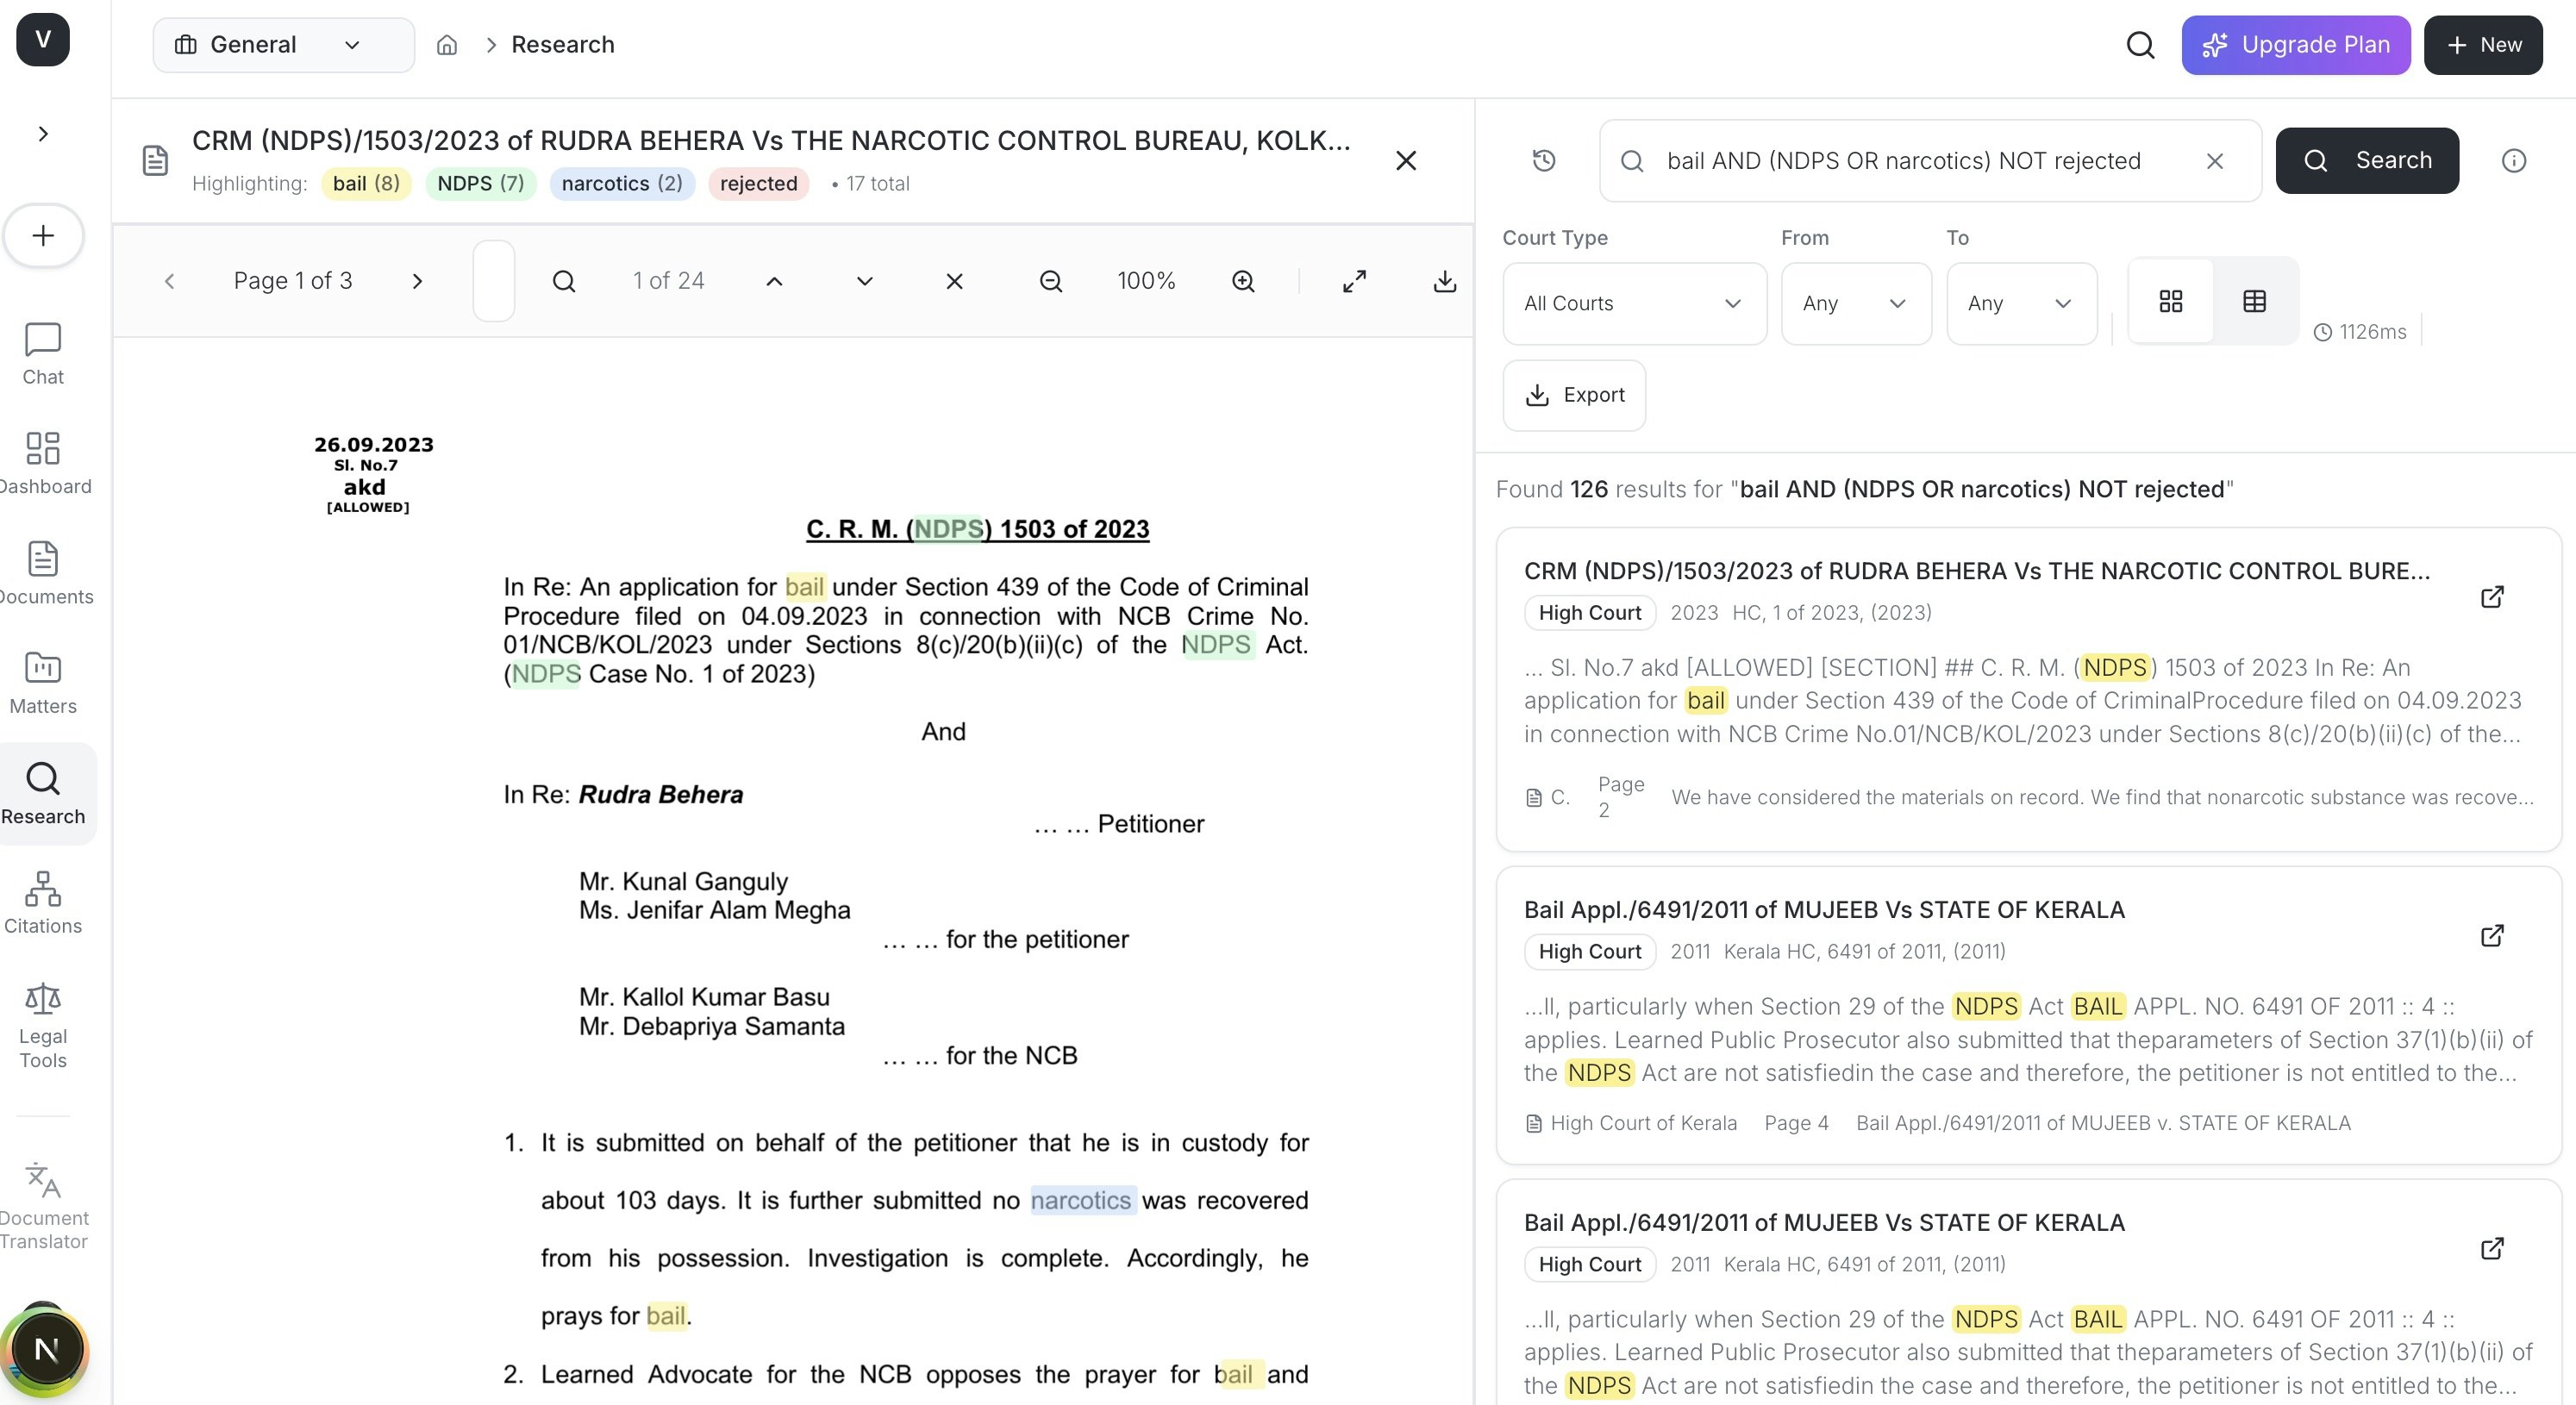Screen dimensions: 2576x1405
Task: Open the 'From' date dropdown
Action: (x=1855, y=303)
